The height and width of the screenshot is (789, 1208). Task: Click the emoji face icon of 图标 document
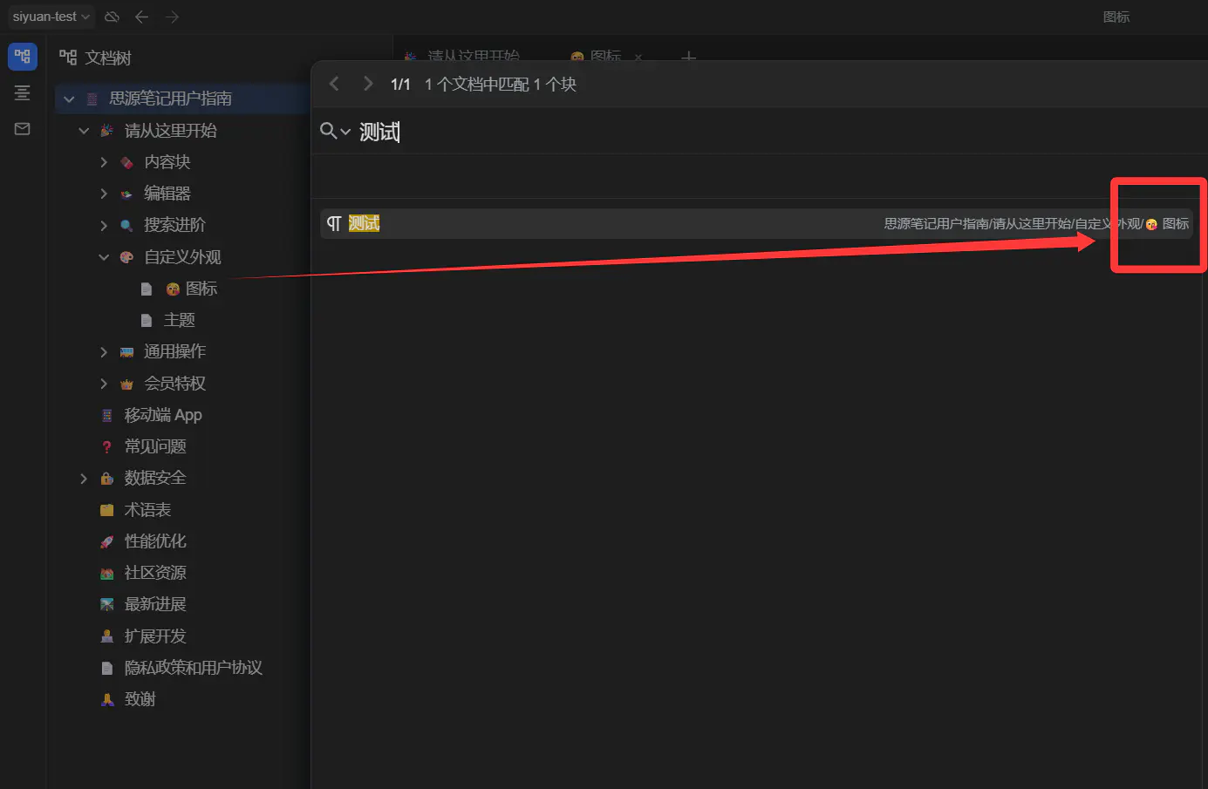[173, 289]
